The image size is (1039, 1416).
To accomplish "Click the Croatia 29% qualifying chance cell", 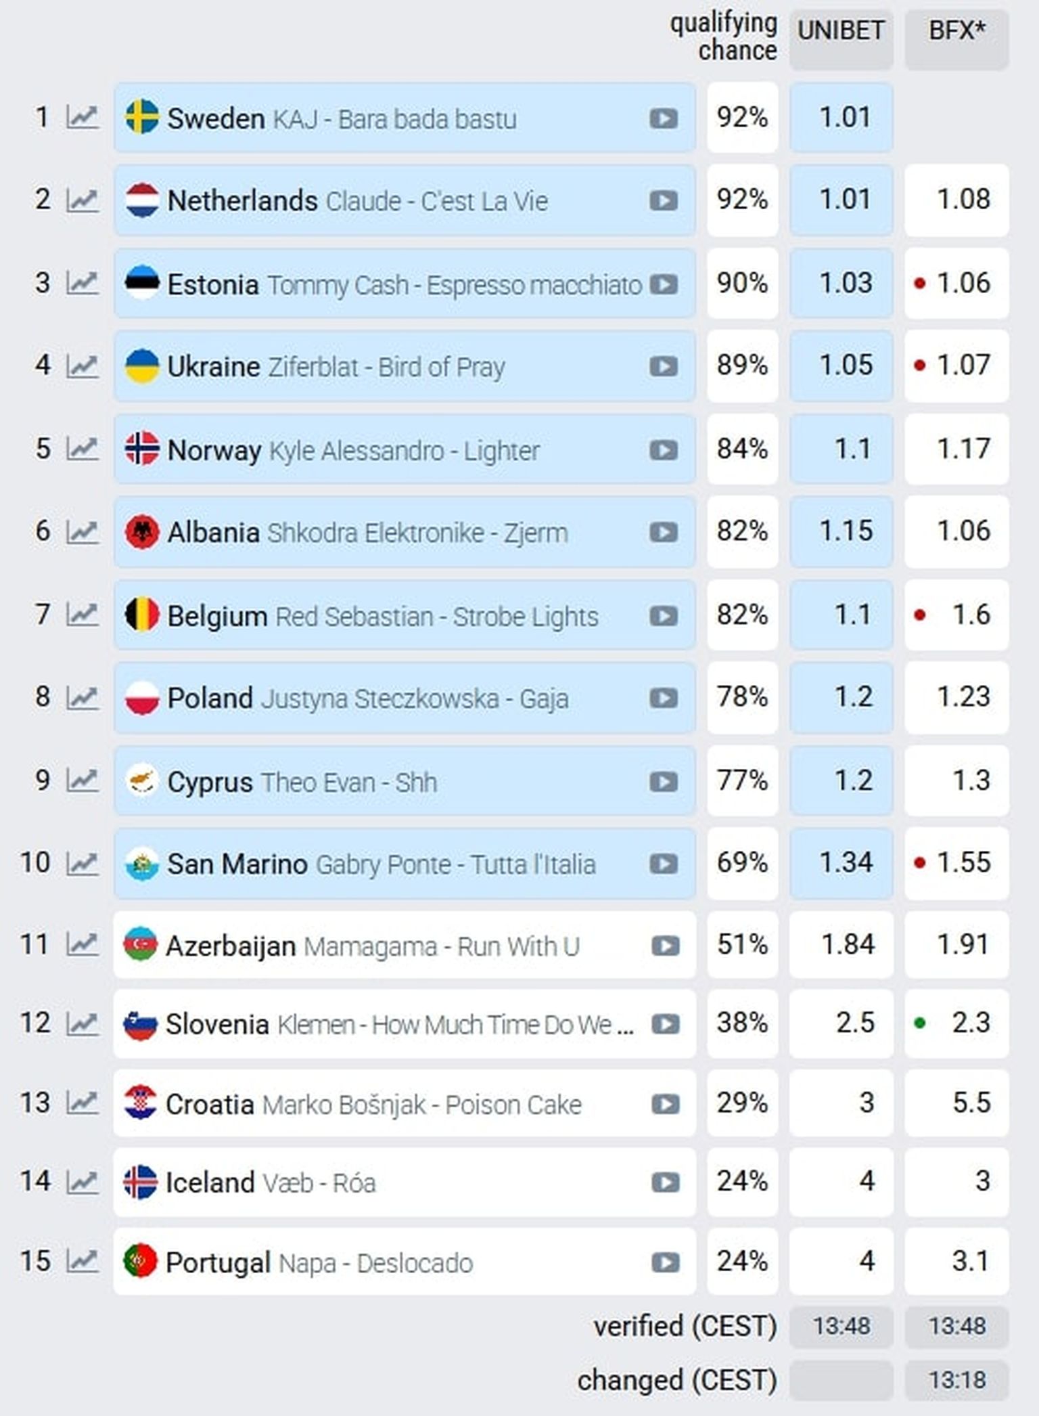I will pyautogui.click(x=742, y=1103).
